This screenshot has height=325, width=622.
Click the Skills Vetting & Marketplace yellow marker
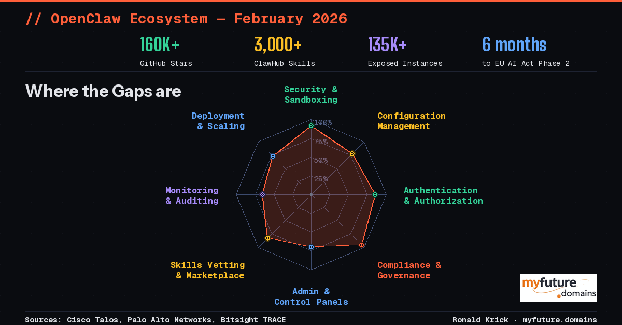268,237
